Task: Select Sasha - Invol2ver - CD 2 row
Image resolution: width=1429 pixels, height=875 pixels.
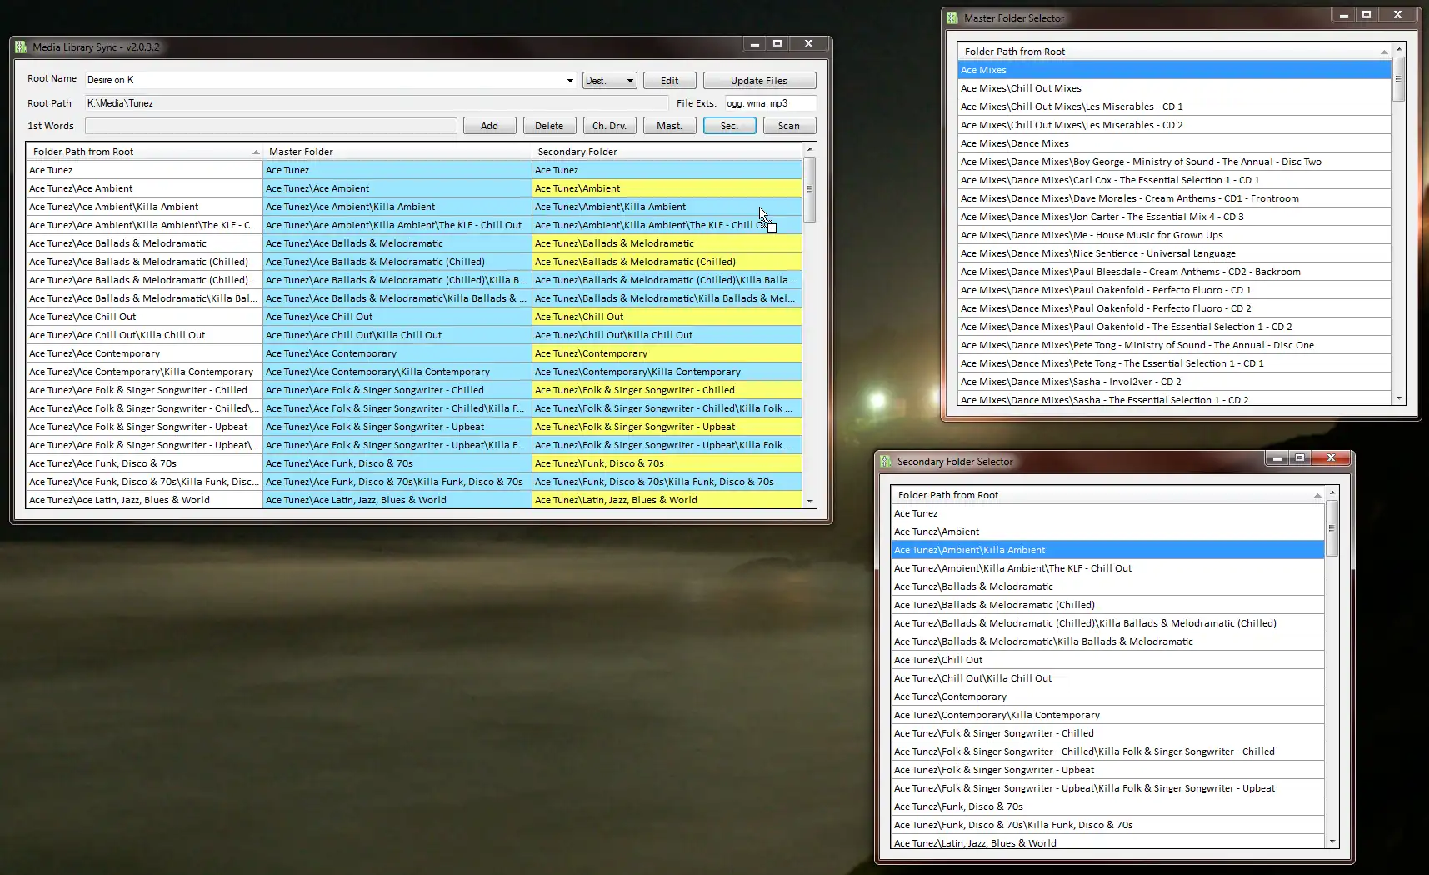Action: 1174,382
